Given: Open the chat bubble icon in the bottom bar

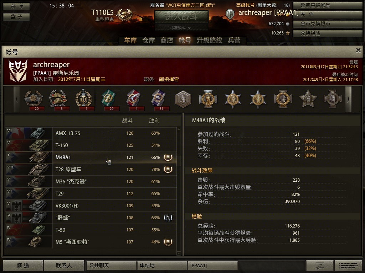Looking at the screenshot, I should (320, 265).
